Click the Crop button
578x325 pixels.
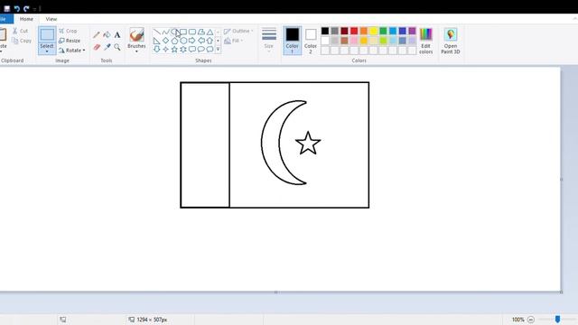(68, 31)
